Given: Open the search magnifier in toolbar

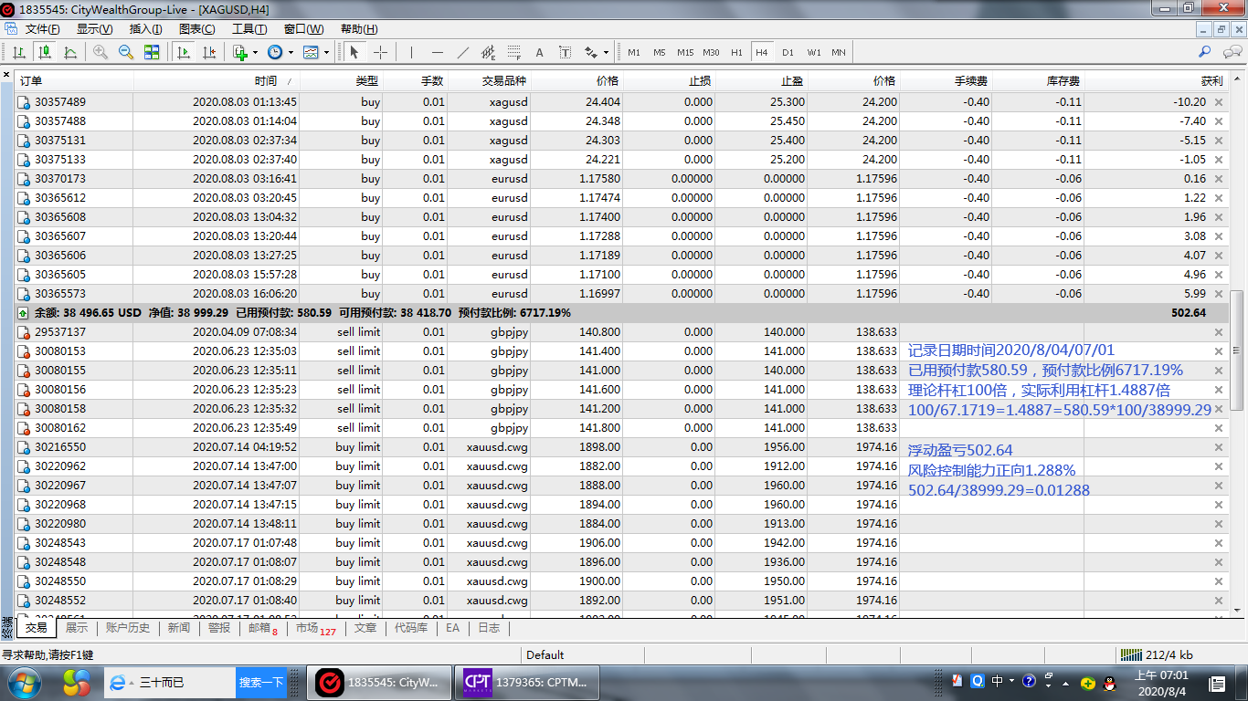Looking at the screenshot, I should point(1205,52).
